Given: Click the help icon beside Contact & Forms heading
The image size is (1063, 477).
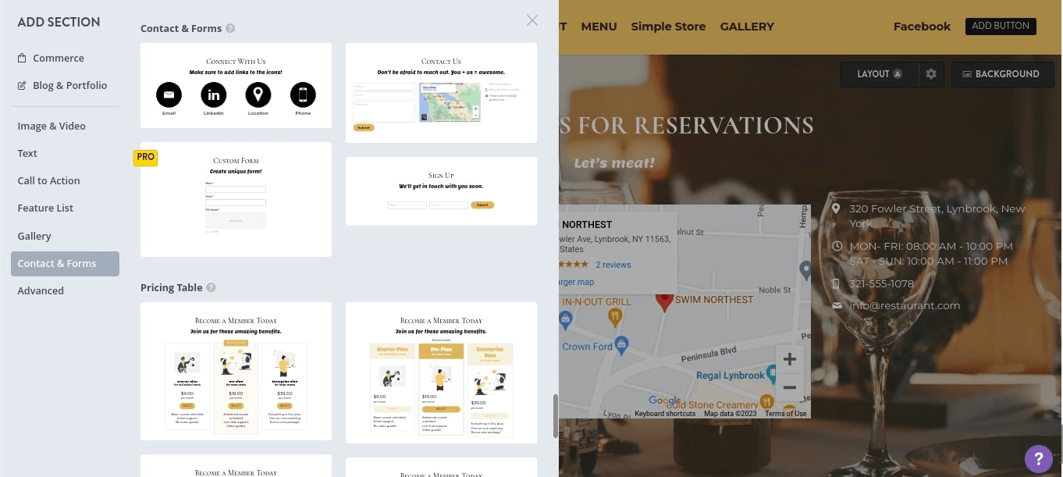Looking at the screenshot, I should [229, 28].
